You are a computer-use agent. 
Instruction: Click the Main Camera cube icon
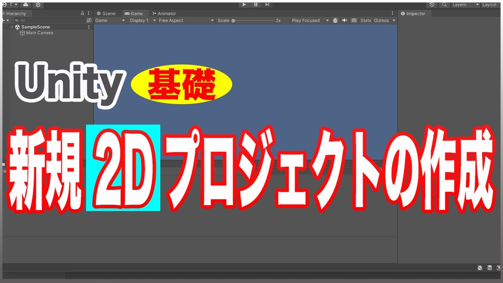22,33
